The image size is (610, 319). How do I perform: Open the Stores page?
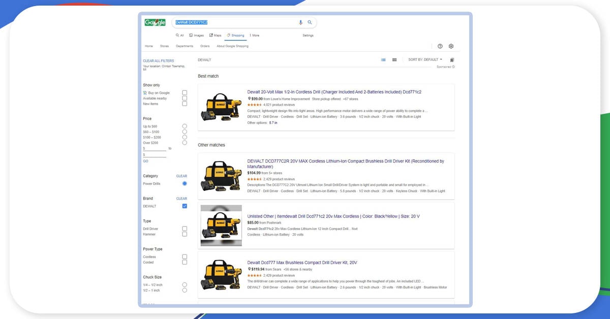click(164, 46)
